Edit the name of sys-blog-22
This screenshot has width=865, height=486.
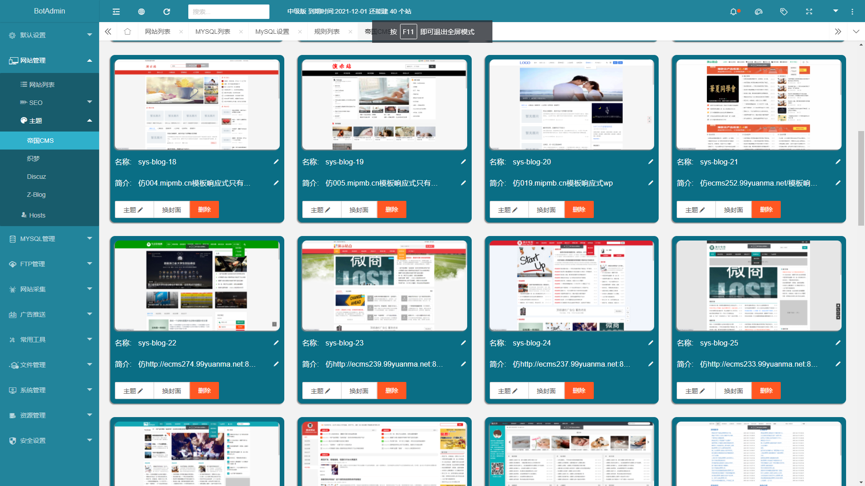coord(276,343)
